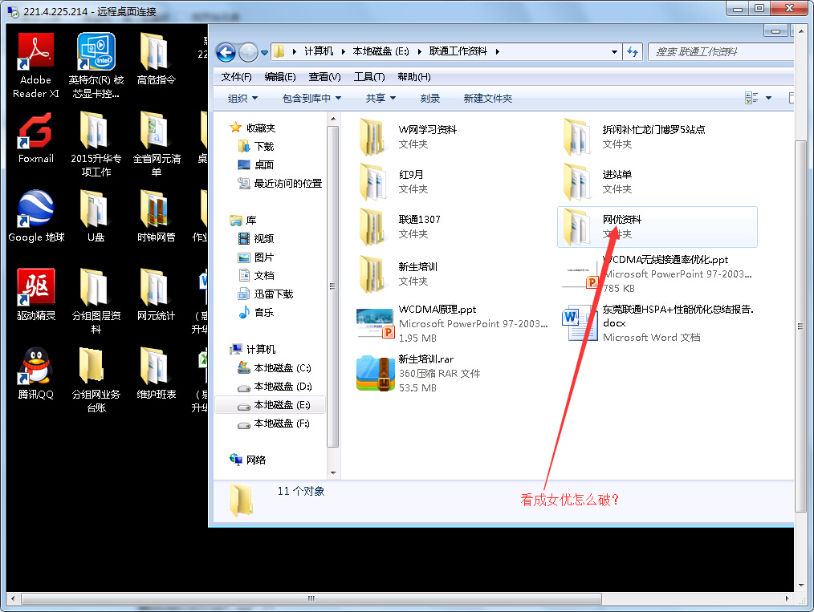
Task: Click the remote desktop horizontal scrollbar thumb
Action: tap(311, 598)
